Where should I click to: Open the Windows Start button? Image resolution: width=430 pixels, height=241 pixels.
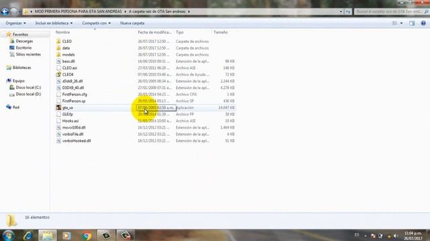[x=8, y=235]
